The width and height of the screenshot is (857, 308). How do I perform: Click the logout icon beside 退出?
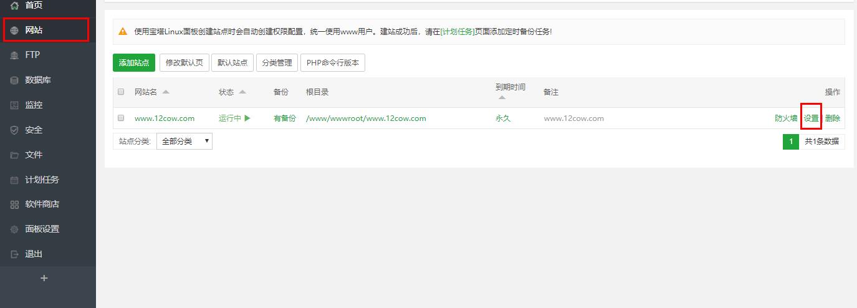[x=14, y=254]
